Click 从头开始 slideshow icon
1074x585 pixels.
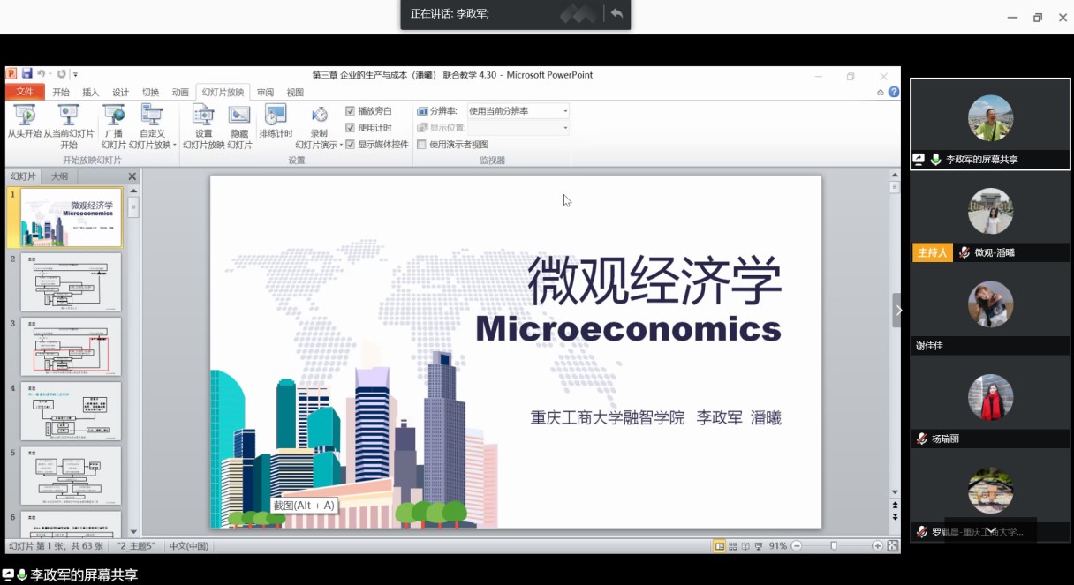pos(25,115)
